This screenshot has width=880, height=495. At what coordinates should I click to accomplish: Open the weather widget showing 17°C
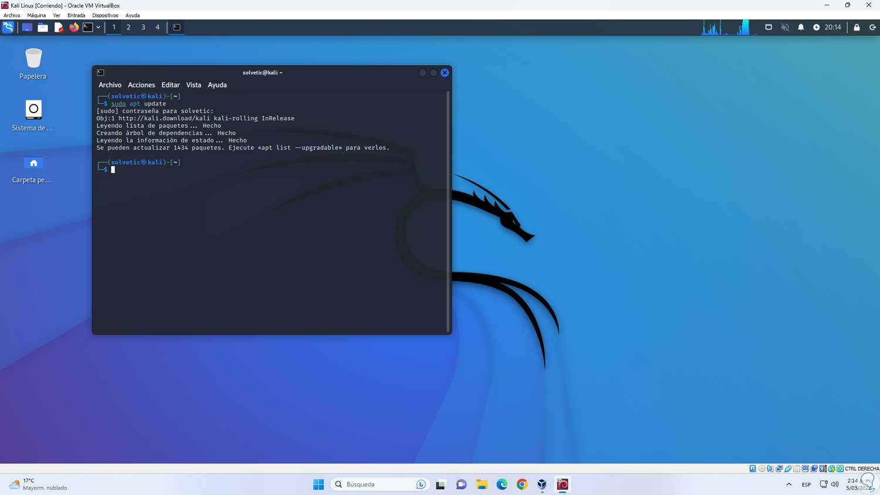click(x=39, y=484)
